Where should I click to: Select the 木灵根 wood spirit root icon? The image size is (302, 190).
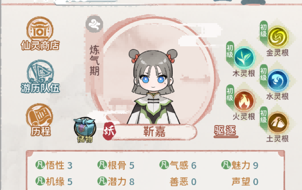tap(244, 58)
